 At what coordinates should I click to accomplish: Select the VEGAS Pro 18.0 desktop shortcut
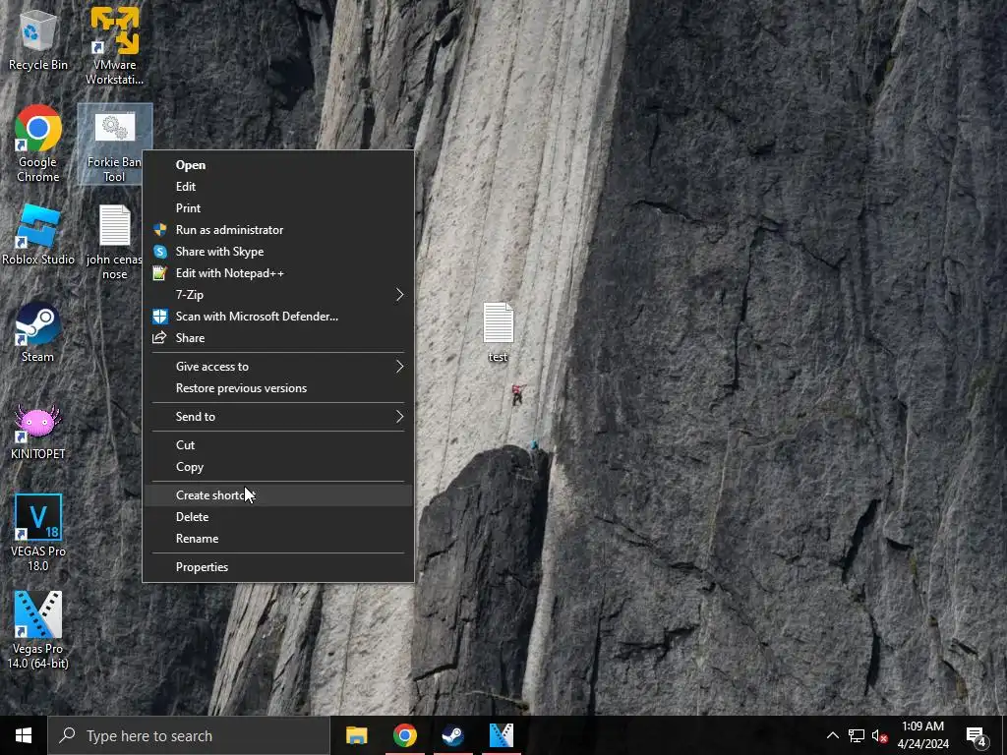(x=38, y=533)
